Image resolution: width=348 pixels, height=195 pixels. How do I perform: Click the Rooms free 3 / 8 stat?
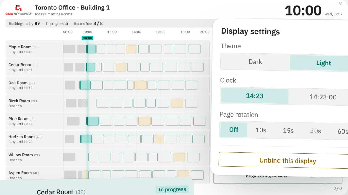click(x=88, y=23)
